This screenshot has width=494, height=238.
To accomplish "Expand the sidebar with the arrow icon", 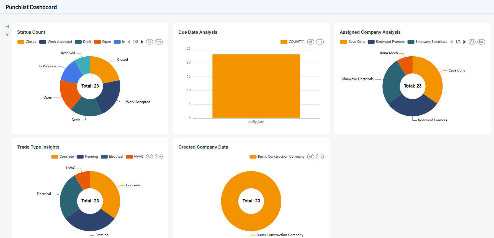I will [7, 27].
